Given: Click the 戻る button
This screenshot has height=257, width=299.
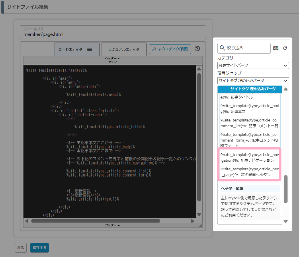Looking at the screenshot, I should tap(21, 248).
